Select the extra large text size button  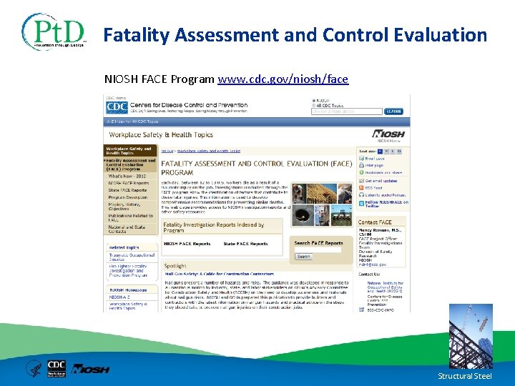tap(399, 152)
